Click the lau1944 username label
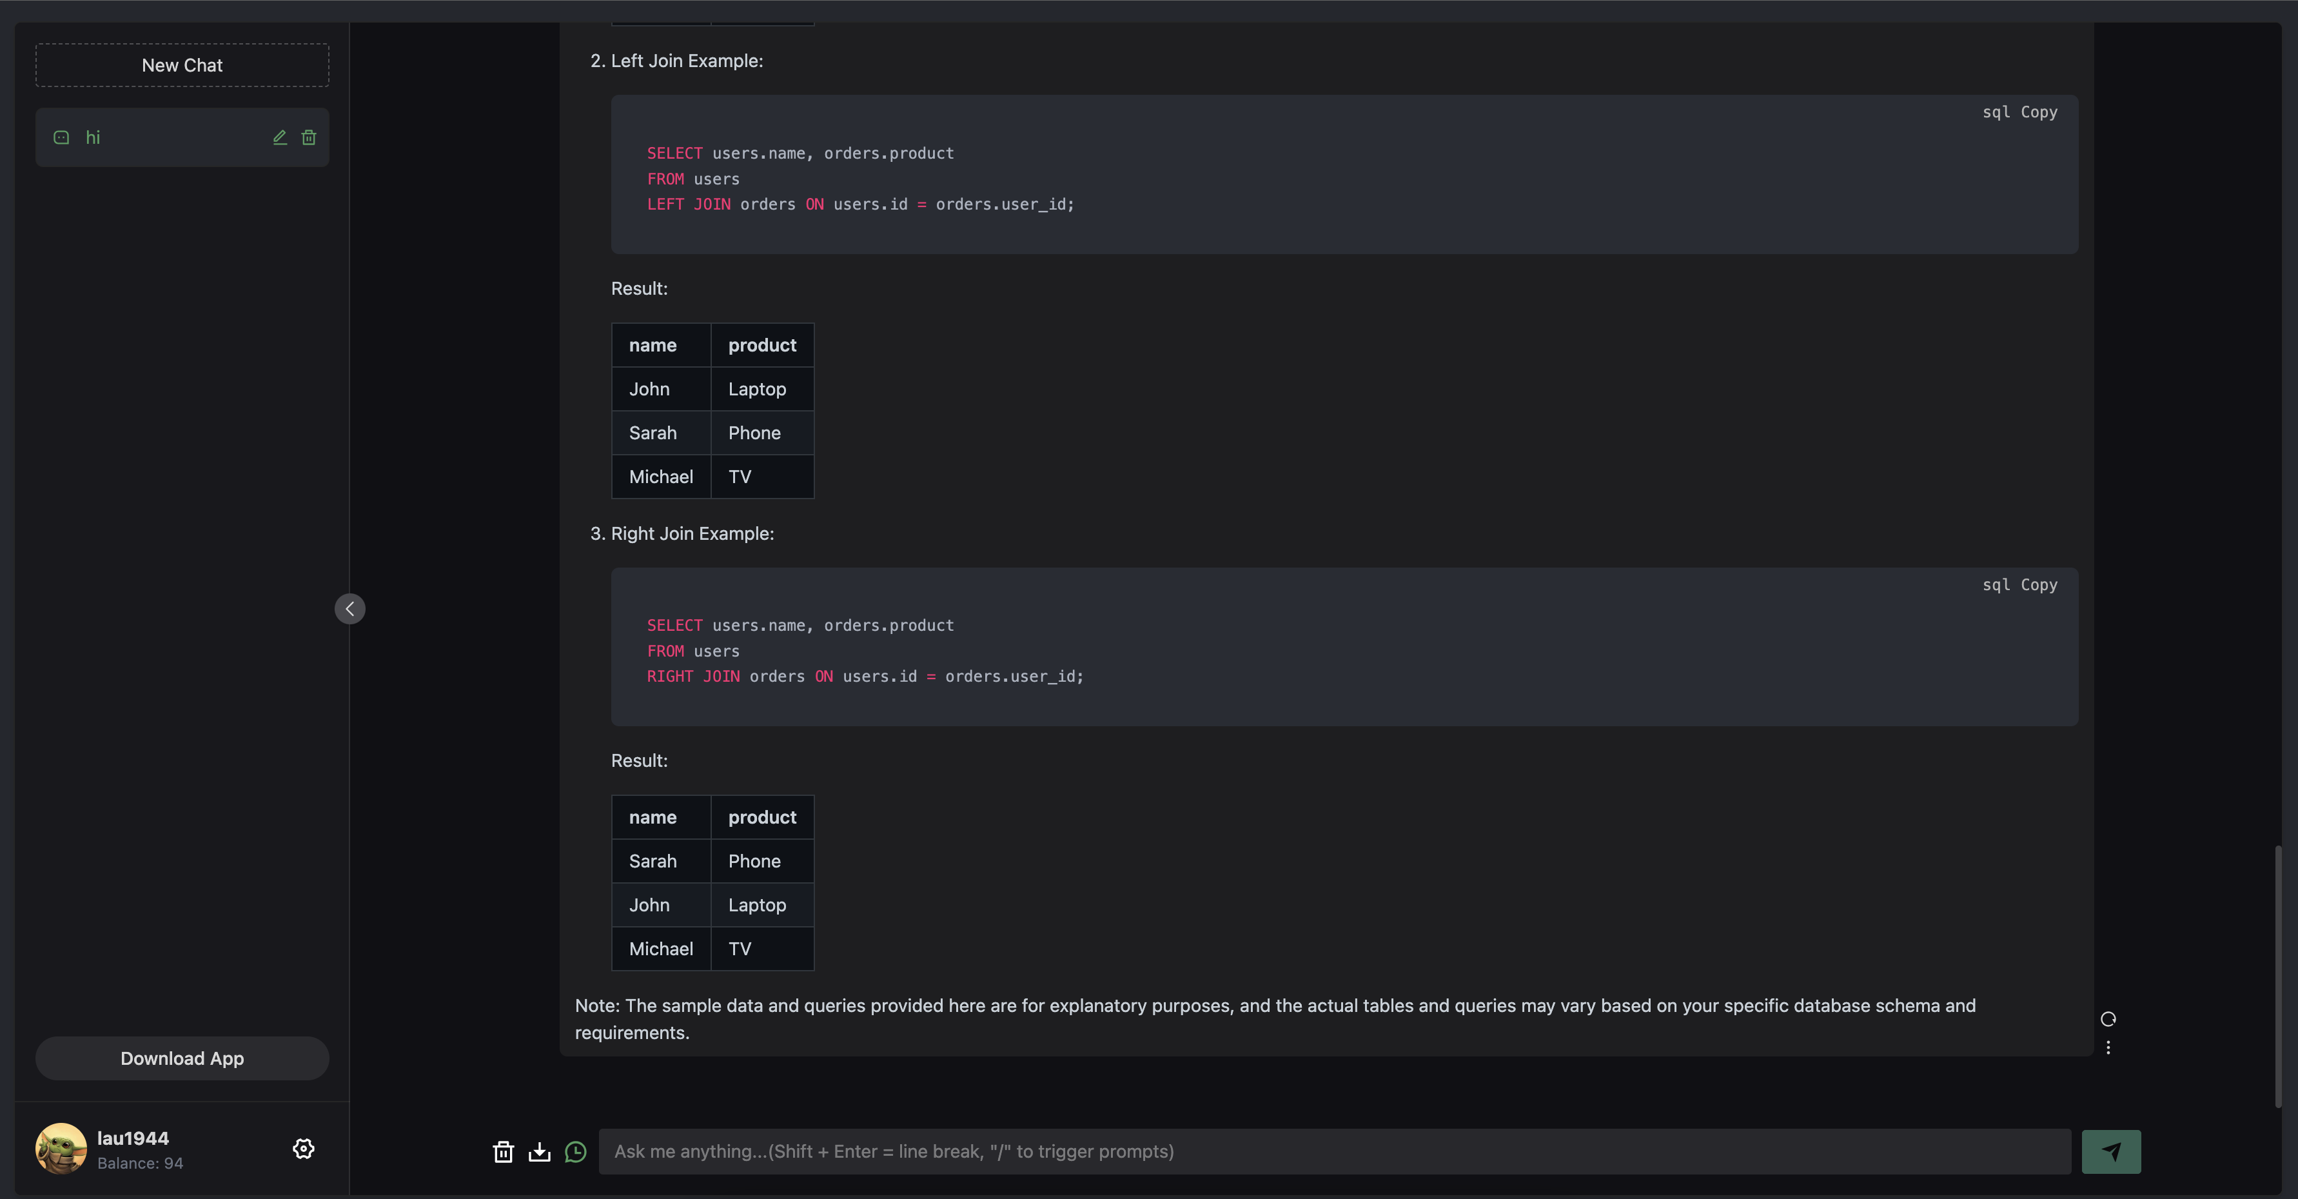The image size is (2298, 1199). (133, 1138)
